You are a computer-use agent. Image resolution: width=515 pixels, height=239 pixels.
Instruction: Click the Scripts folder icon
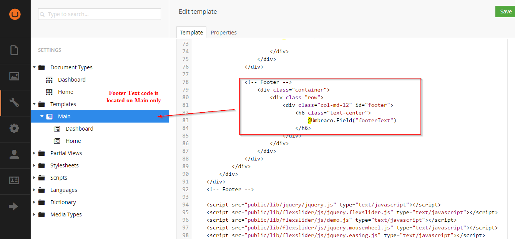coord(42,178)
